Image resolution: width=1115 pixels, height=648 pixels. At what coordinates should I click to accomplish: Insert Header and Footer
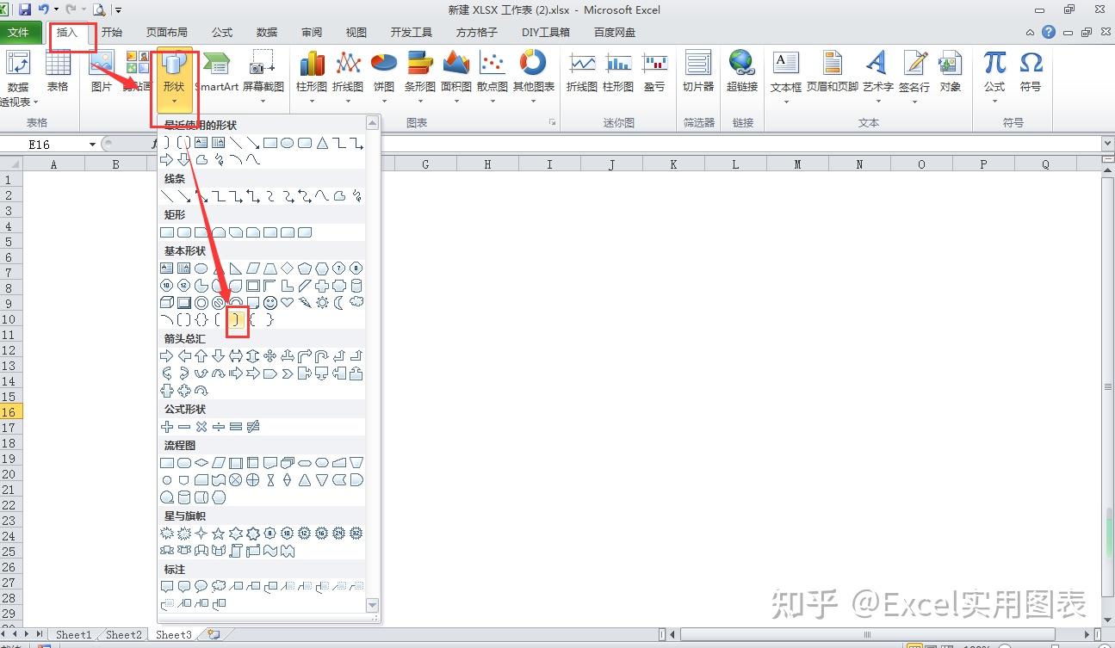(832, 72)
